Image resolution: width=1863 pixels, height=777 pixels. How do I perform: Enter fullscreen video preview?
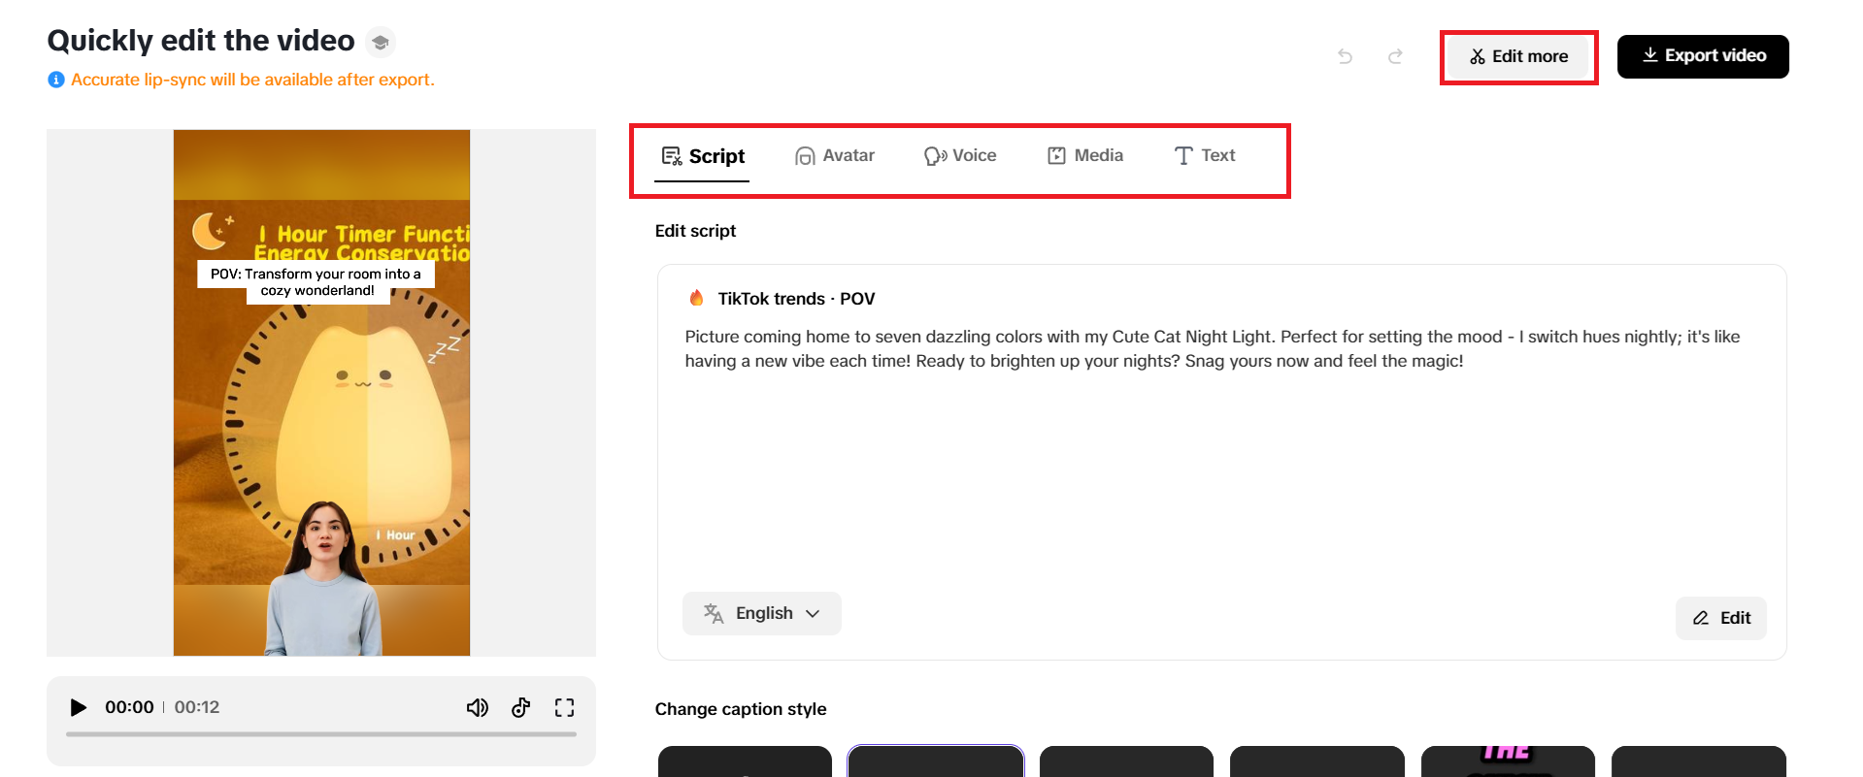[564, 707]
